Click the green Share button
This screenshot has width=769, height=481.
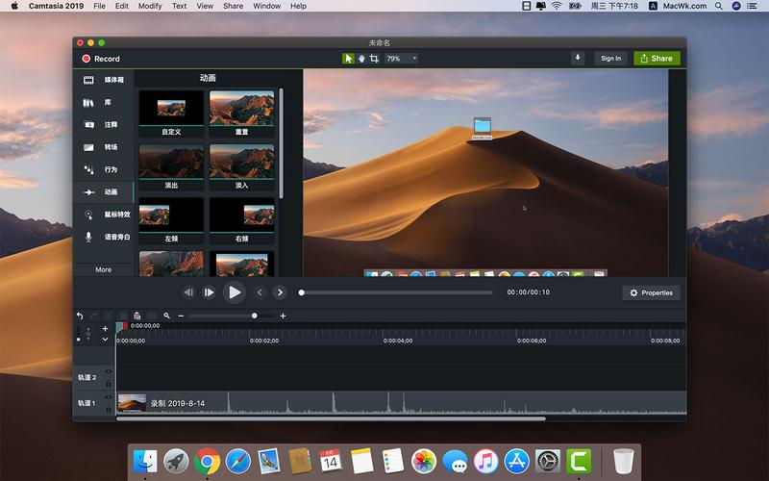[x=657, y=58]
